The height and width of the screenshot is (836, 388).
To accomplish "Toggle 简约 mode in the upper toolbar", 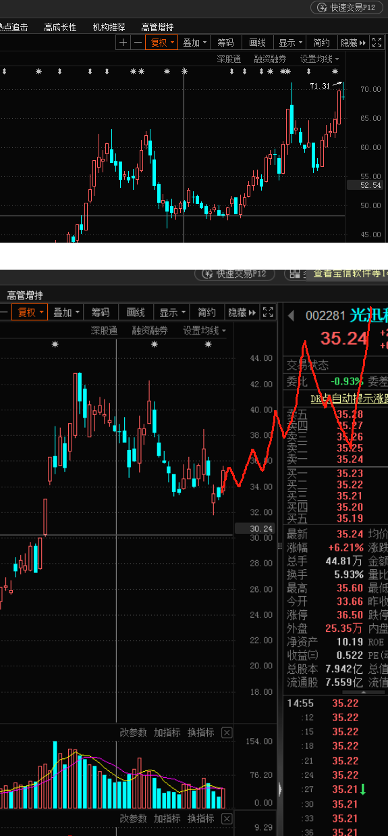I will 323,43.
